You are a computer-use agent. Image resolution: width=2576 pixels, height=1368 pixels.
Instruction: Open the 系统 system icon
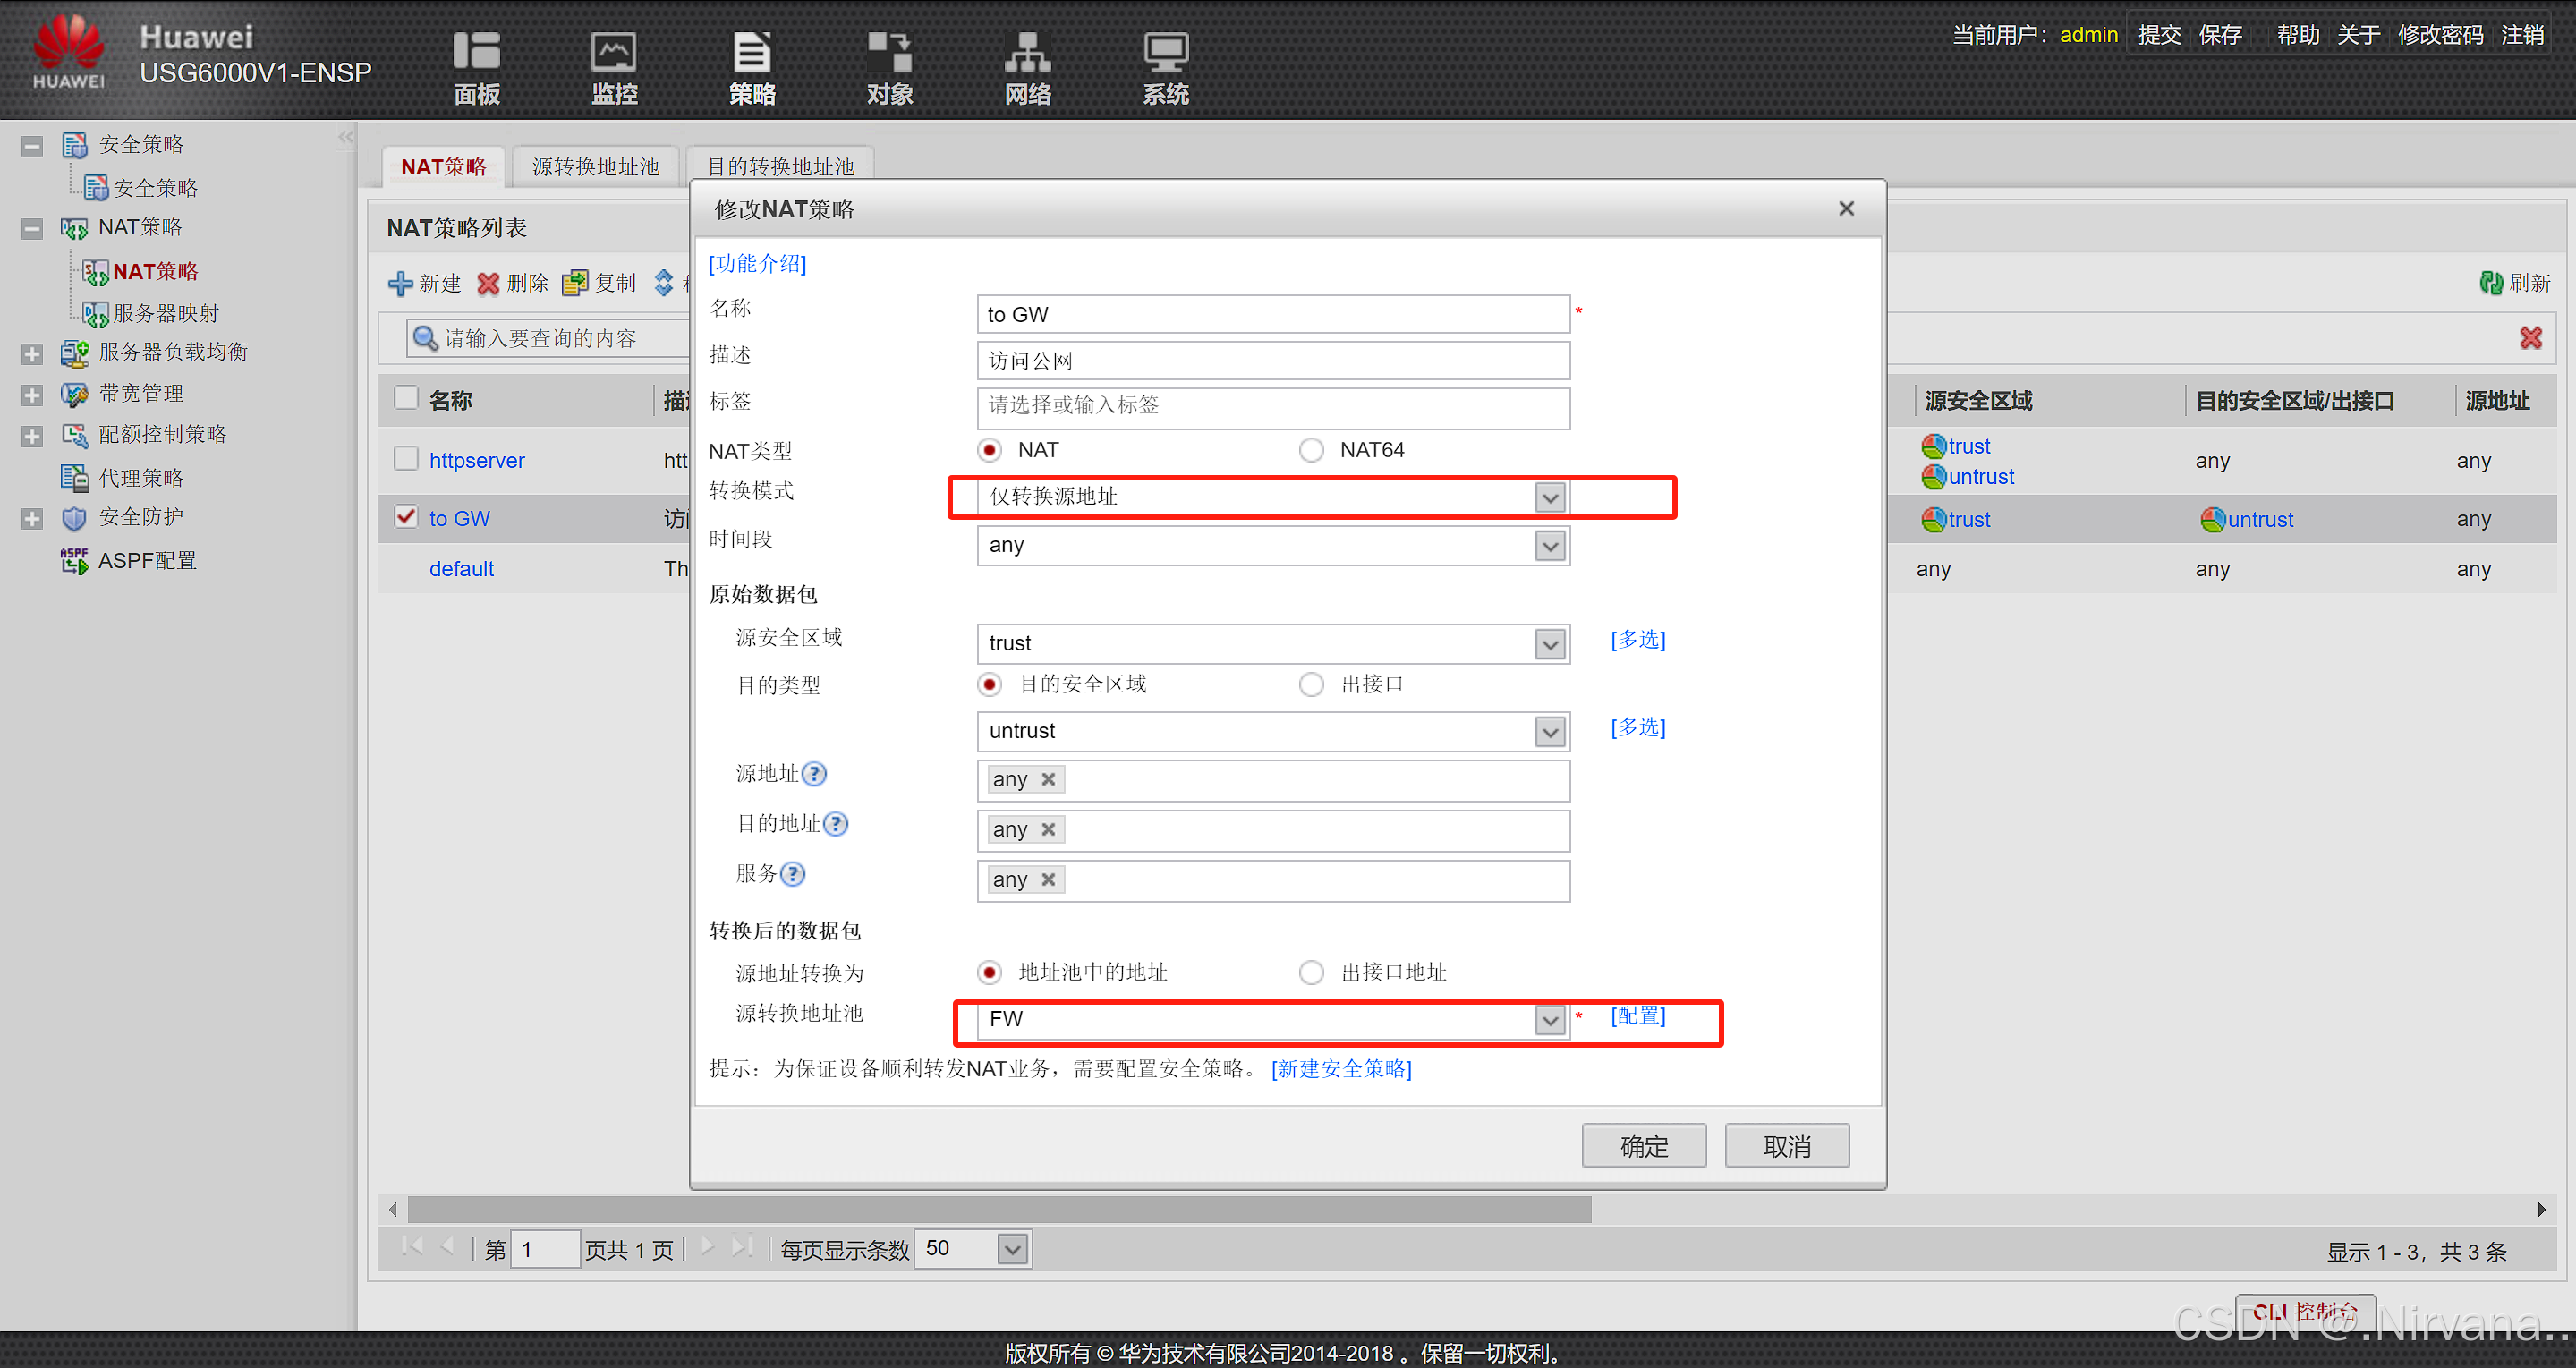point(1165,52)
